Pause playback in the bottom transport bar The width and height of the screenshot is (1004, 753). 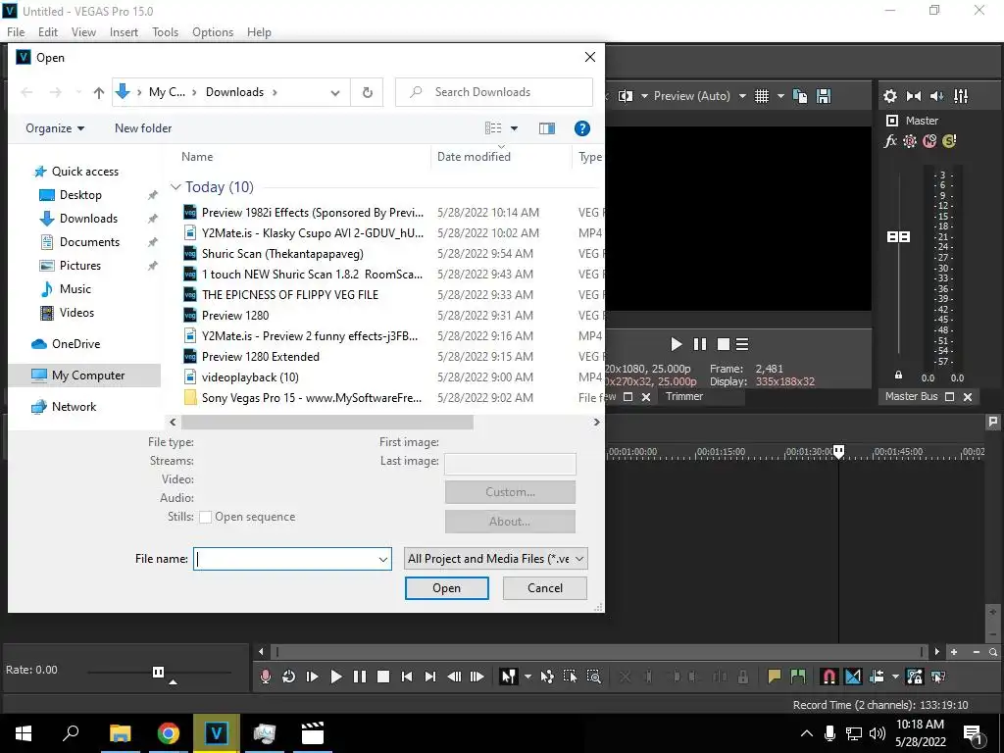(x=360, y=677)
